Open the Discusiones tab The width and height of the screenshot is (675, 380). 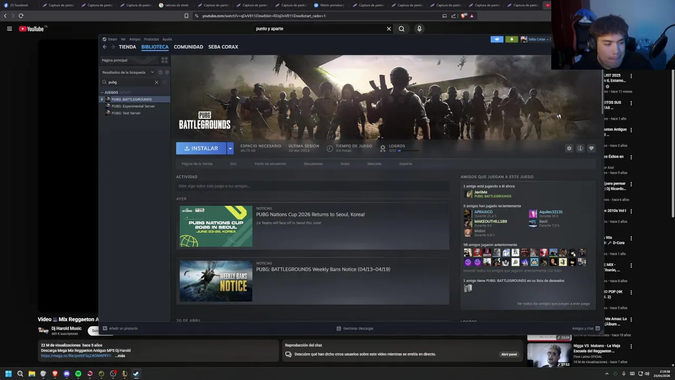pyautogui.click(x=313, y=164)
